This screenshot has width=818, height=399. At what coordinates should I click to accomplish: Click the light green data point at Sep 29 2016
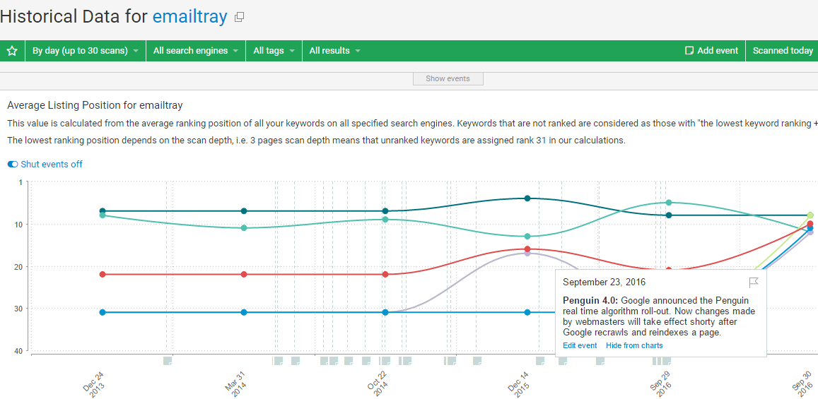click(669, 203)
